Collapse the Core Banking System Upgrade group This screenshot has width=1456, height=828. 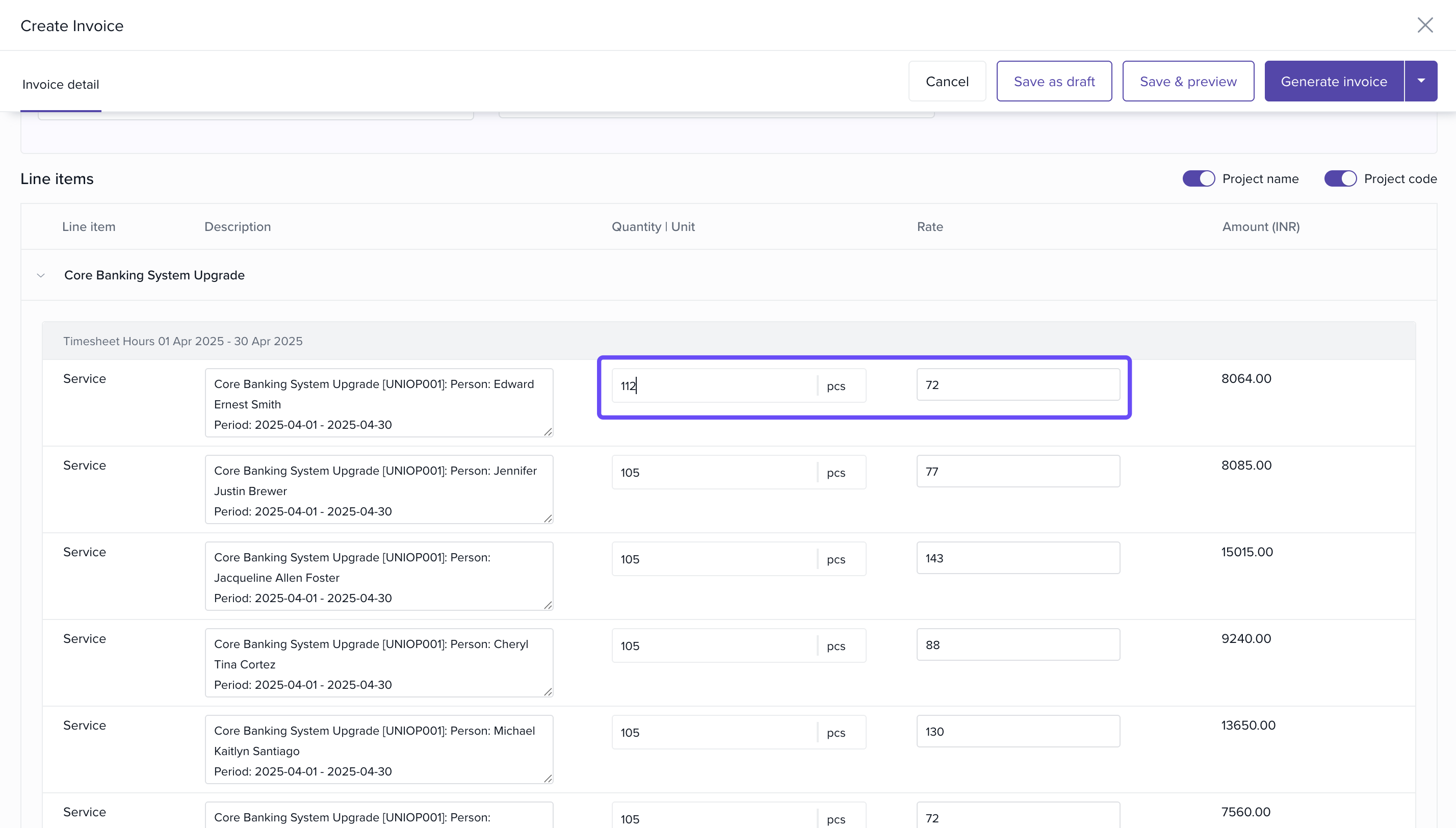click(41, 276)
